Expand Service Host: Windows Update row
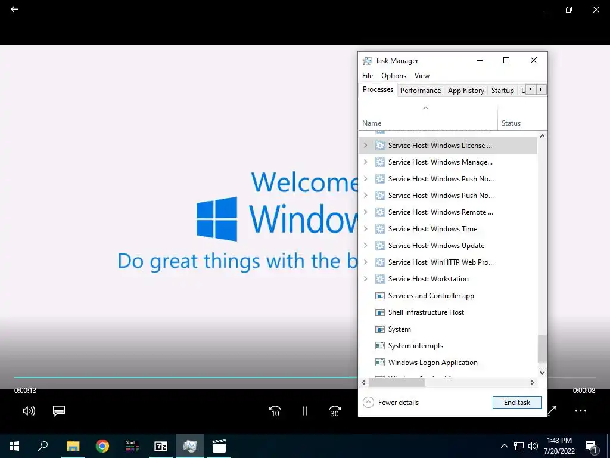Image resolution: width=610 pixels, height=458 pixels. [x=365, y=246]
